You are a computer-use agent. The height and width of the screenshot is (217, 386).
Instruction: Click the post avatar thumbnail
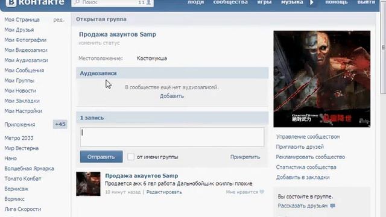point(88,184)
